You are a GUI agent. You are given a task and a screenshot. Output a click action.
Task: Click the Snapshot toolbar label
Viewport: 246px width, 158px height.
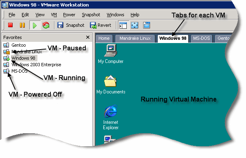point(75,25)
